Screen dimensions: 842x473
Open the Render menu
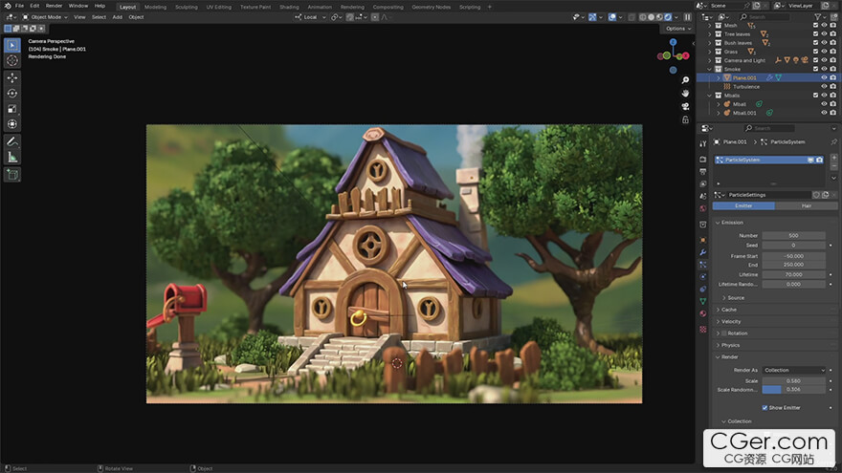(54, 6)
